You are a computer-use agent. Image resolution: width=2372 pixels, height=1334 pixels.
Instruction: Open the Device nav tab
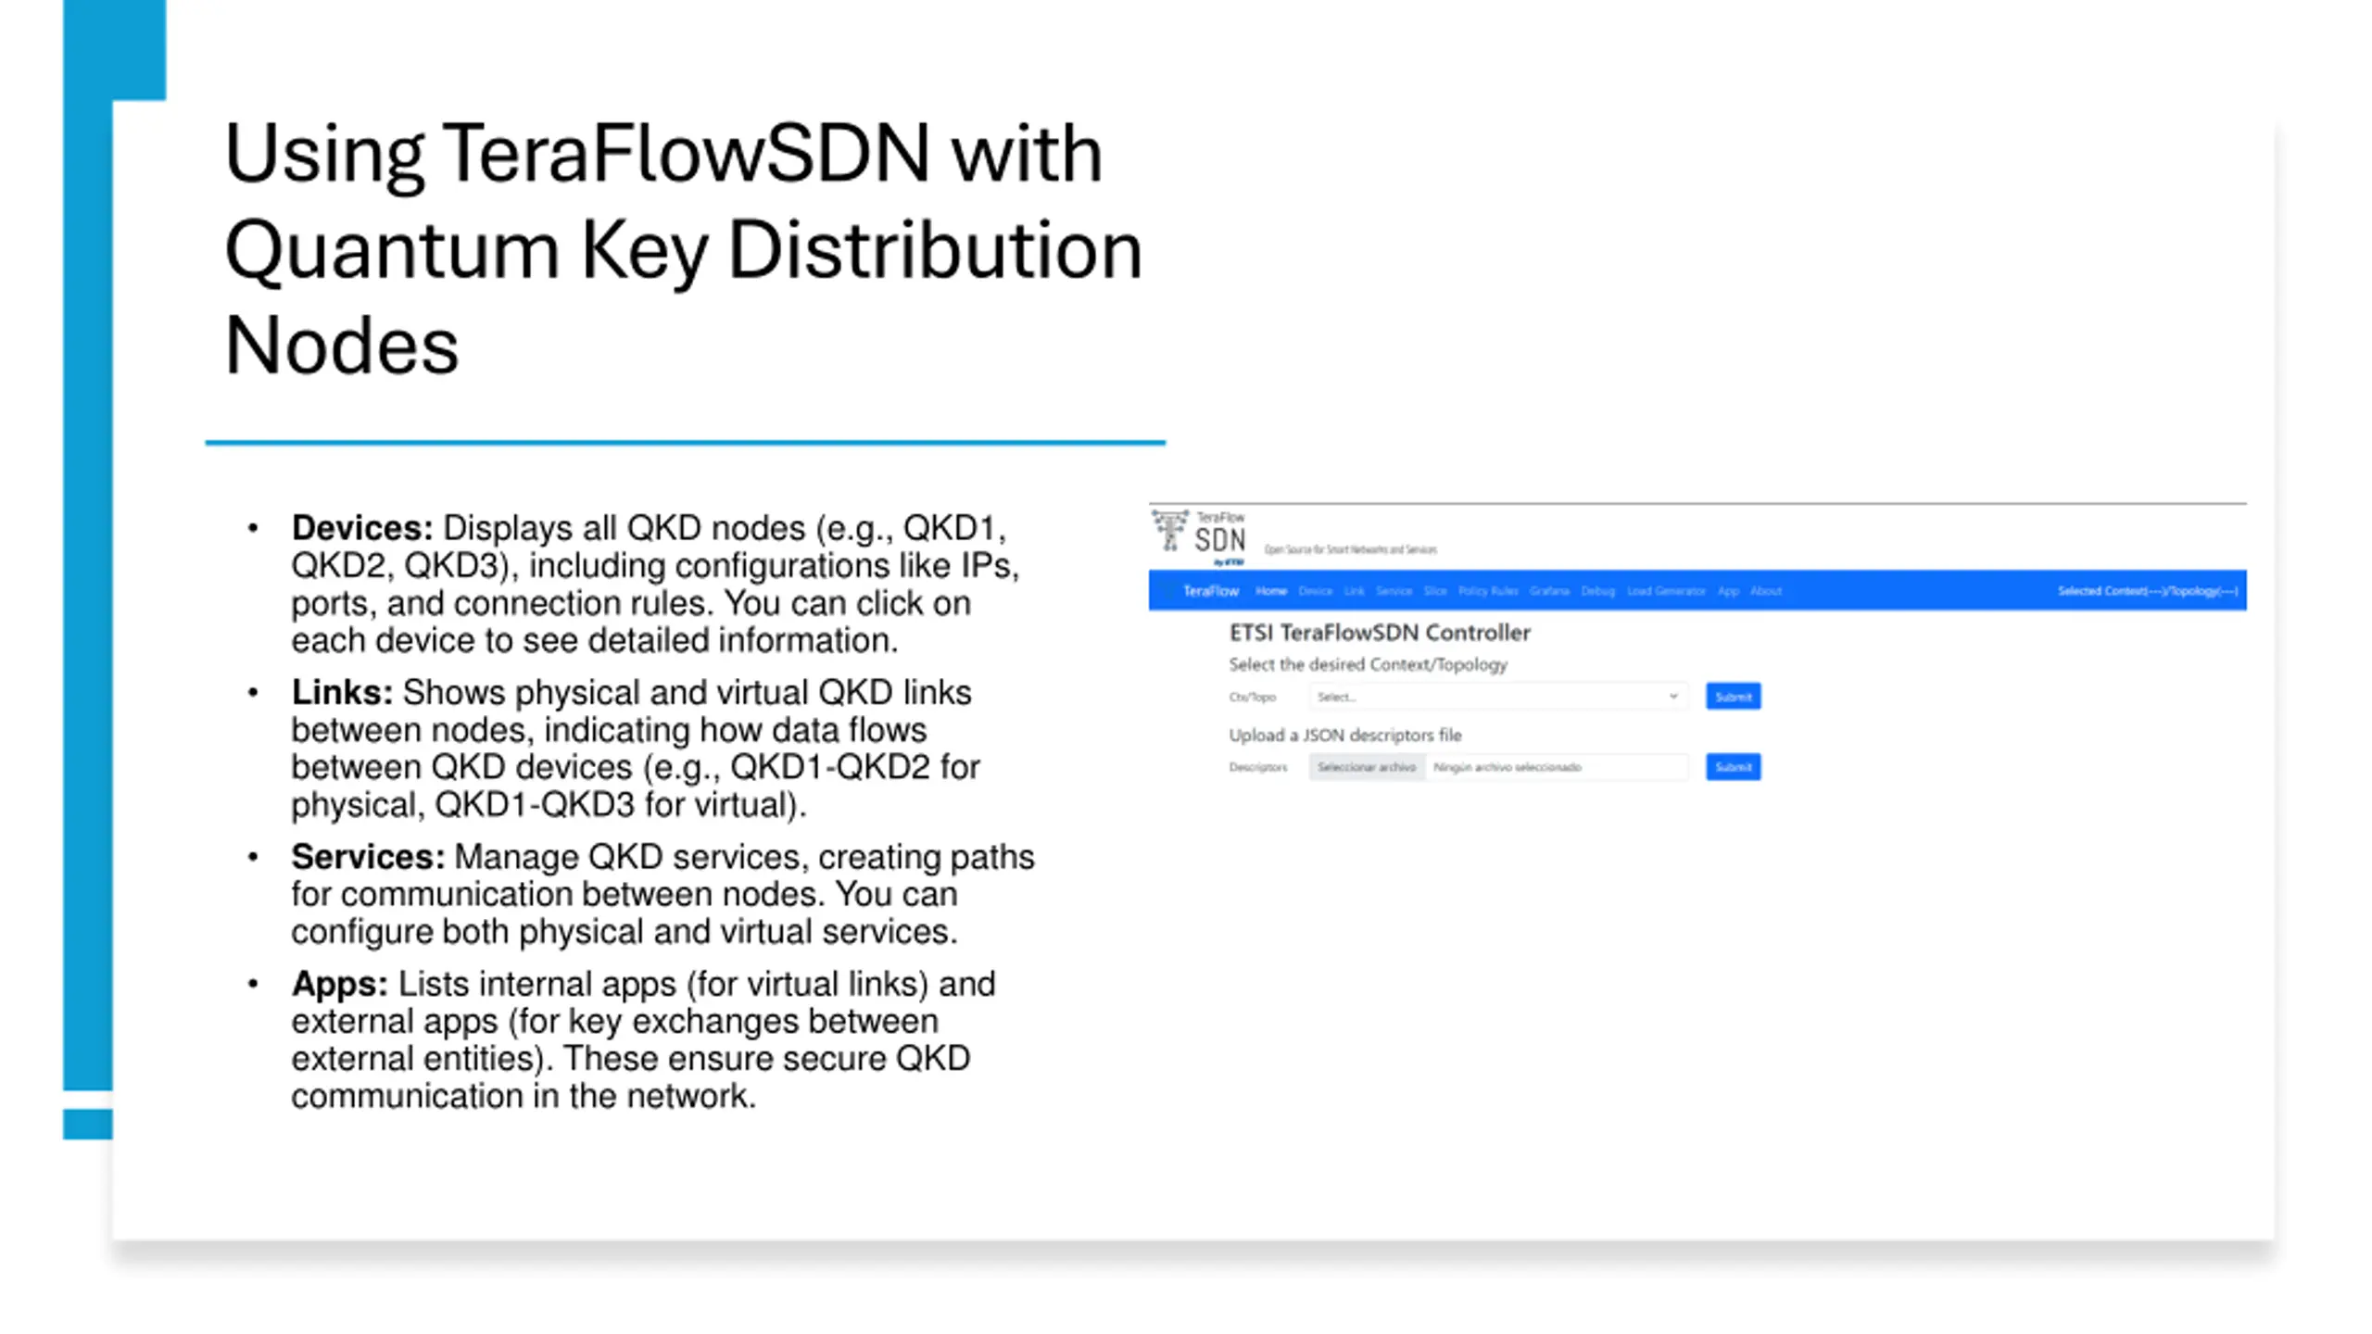tap(1315, 591)
